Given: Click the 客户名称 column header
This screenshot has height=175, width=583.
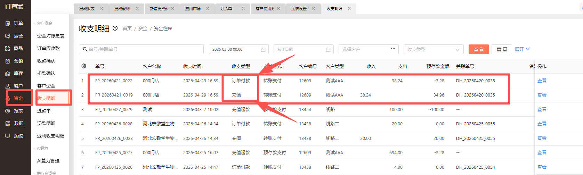Looking at the screenshot, I should [152, 66].
